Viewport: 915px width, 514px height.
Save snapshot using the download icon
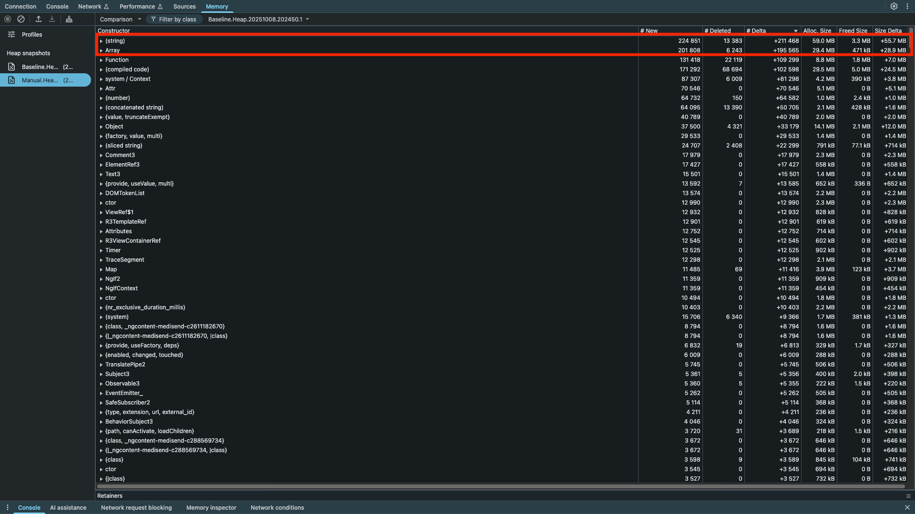coord(51,19)
